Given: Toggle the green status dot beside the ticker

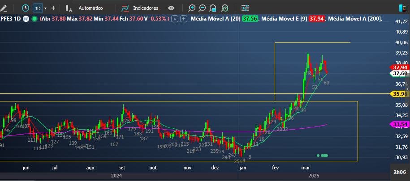Looking at the screenshot, I should click(34, 19).
